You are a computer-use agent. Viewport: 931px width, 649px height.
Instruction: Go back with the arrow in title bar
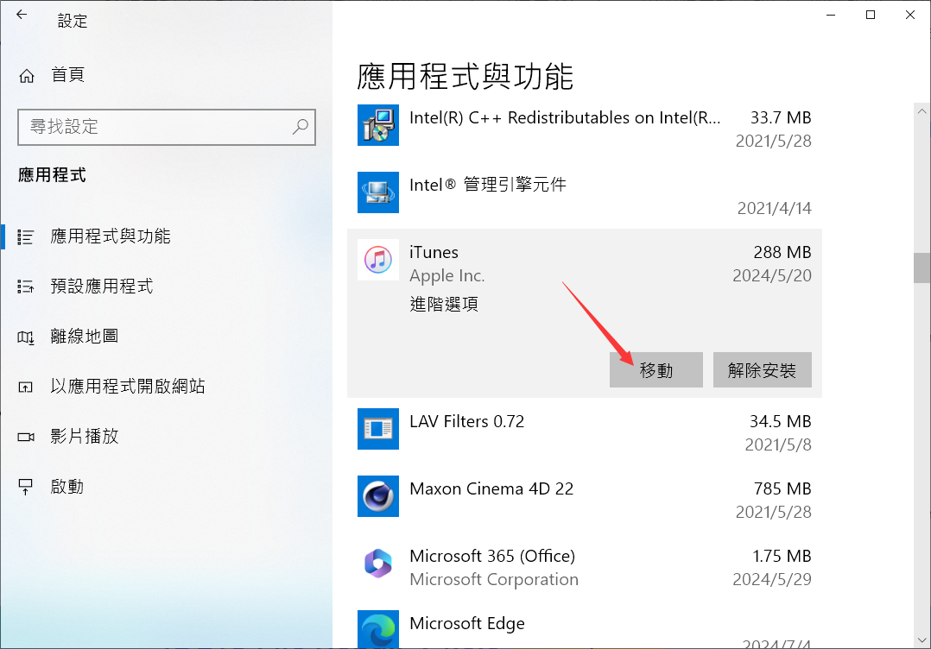22,15
